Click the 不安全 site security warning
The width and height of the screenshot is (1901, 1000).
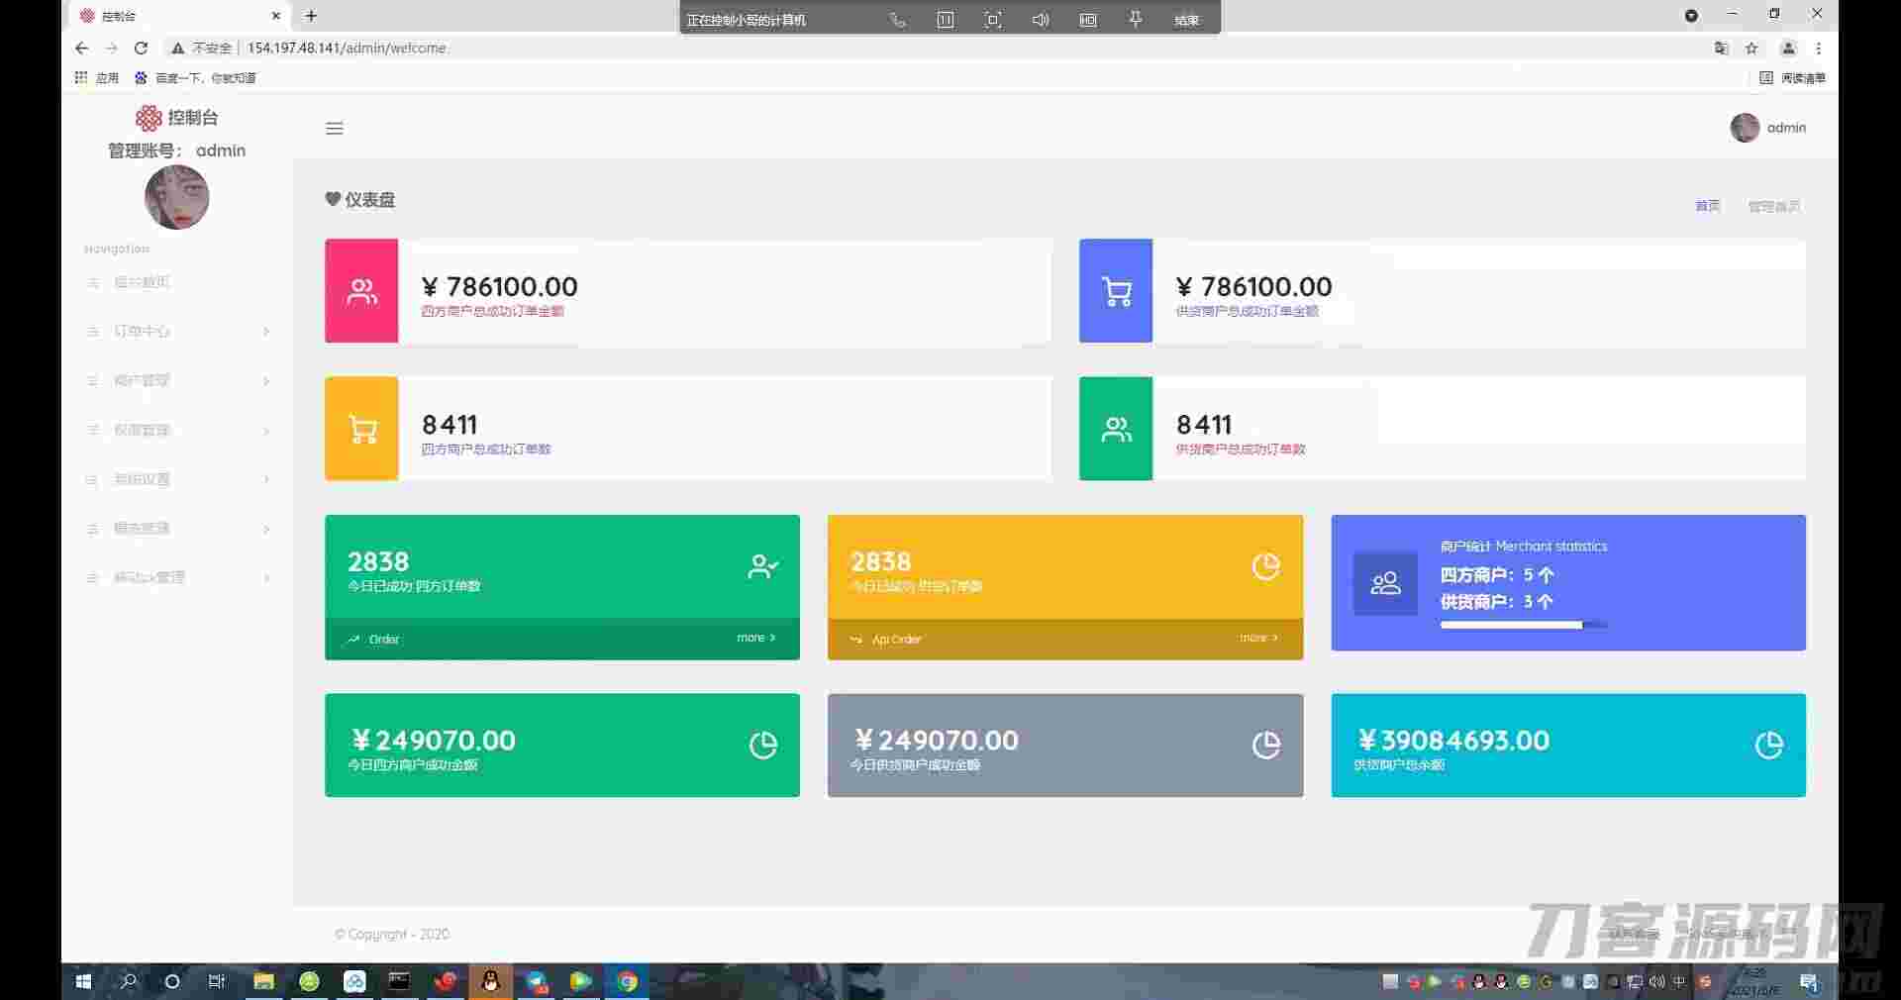coord(202,48)
